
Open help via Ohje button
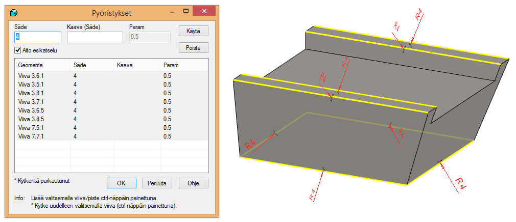193,183
